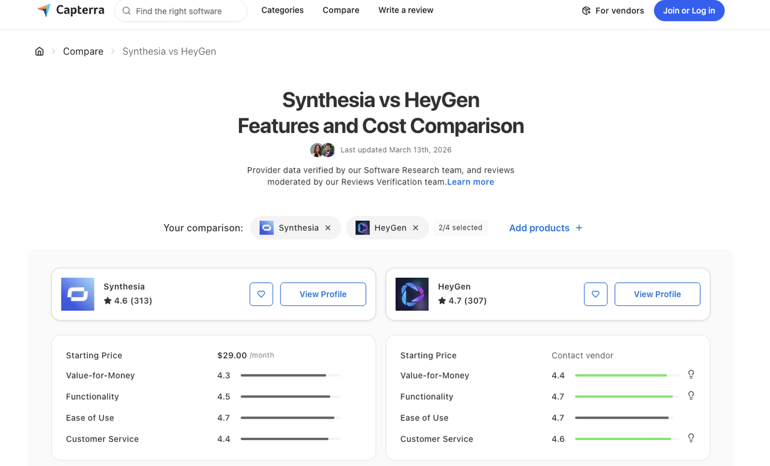Save Synthesia with the heart button

[x=261, y=294]
